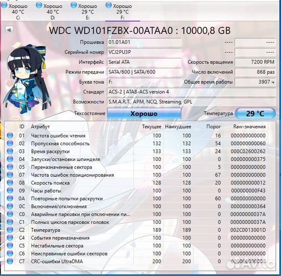Click status icon for attribute C6
Viewport: 281px width, 276px height.
point(10,254)
